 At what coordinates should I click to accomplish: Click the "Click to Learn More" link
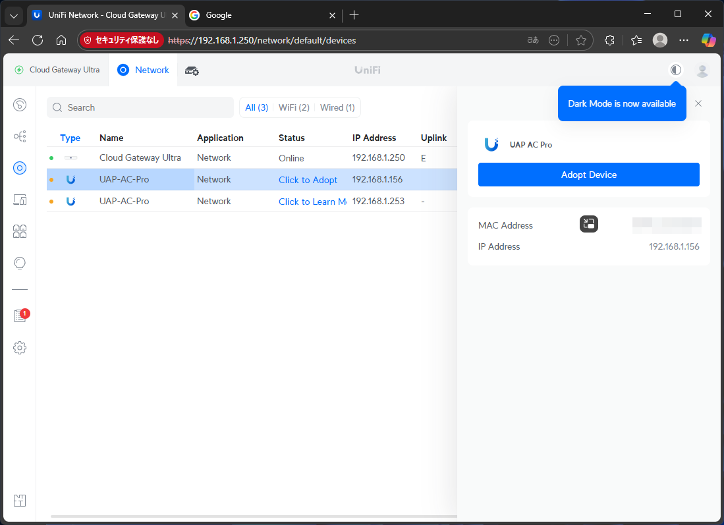tap(313, 202)
